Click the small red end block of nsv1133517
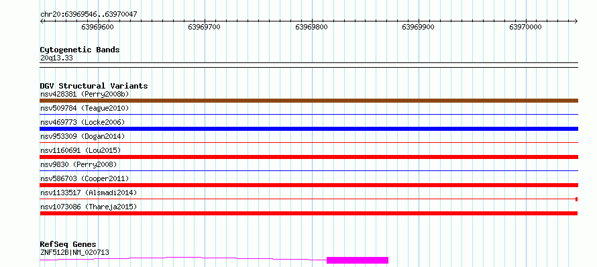Image resolution: width=597 pixels, height=267 pixels. click(577, 199)
